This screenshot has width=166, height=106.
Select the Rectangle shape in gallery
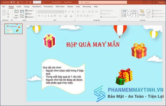pos(133,11)
